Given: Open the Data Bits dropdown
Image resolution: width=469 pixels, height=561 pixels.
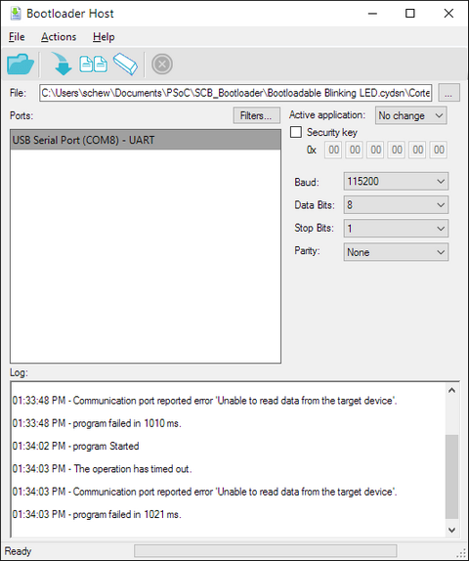Looking at the screenshot, I should pyautogui.click(x=396, y=205).
